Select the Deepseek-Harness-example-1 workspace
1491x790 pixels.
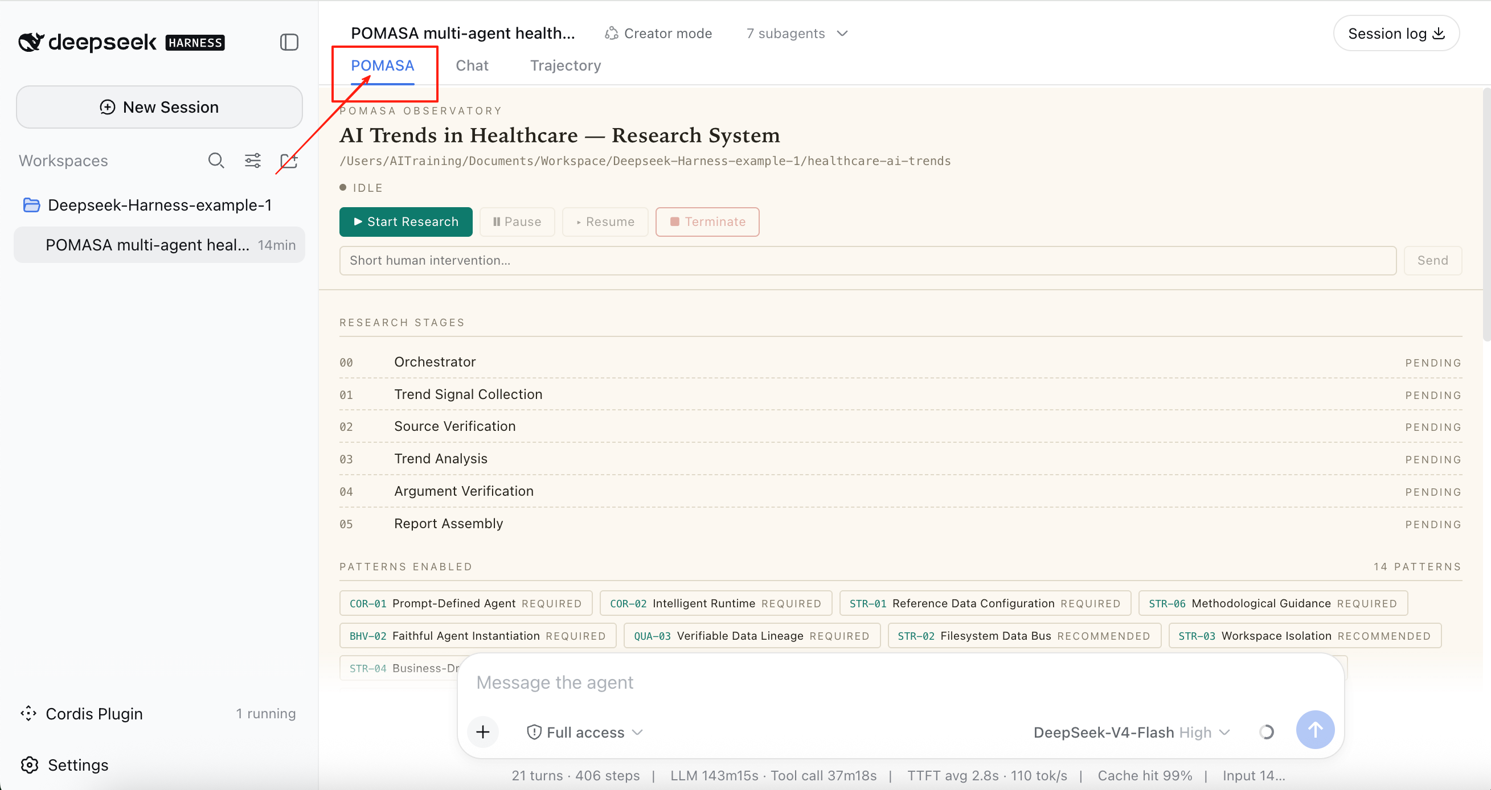click(x=159, y=205)
